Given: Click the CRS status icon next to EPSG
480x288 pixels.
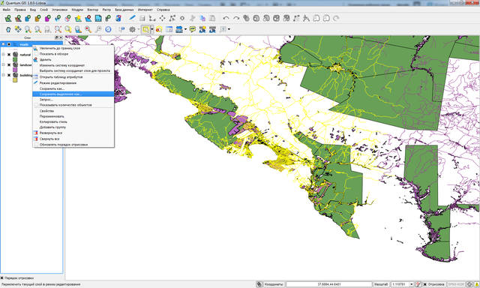Looking at the screenshot, I should (x=469, y=284).
